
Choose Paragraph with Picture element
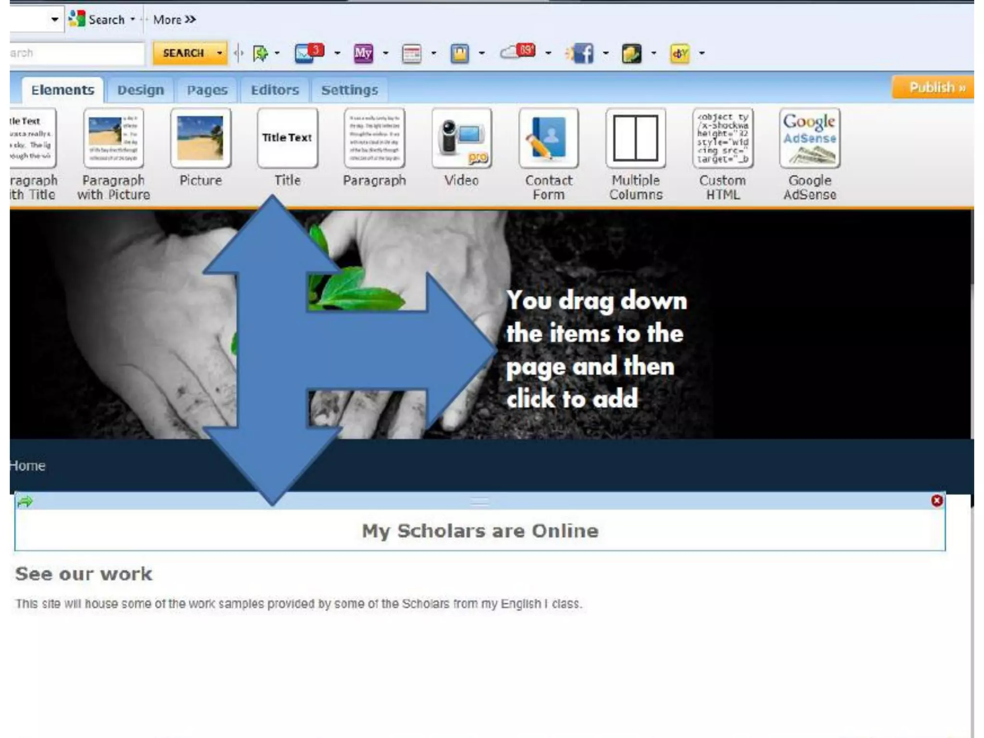[113, 138]
